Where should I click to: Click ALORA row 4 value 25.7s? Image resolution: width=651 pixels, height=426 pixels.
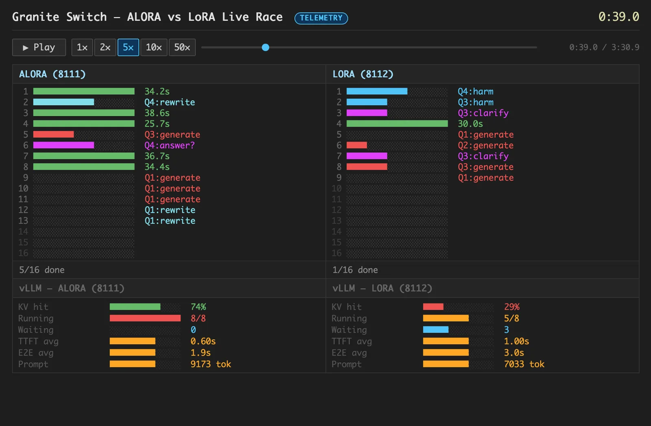point(157,124)
